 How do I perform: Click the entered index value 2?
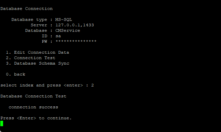click(x=93, y=85)
